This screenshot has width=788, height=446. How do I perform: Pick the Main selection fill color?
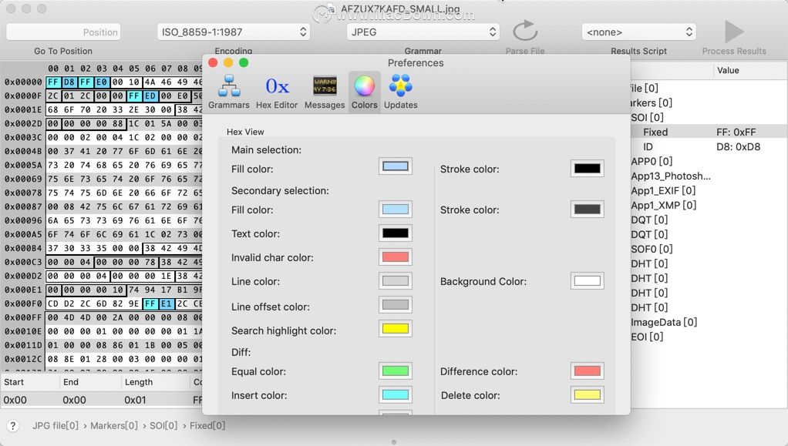pyautogui.click(x=396, y=166)
